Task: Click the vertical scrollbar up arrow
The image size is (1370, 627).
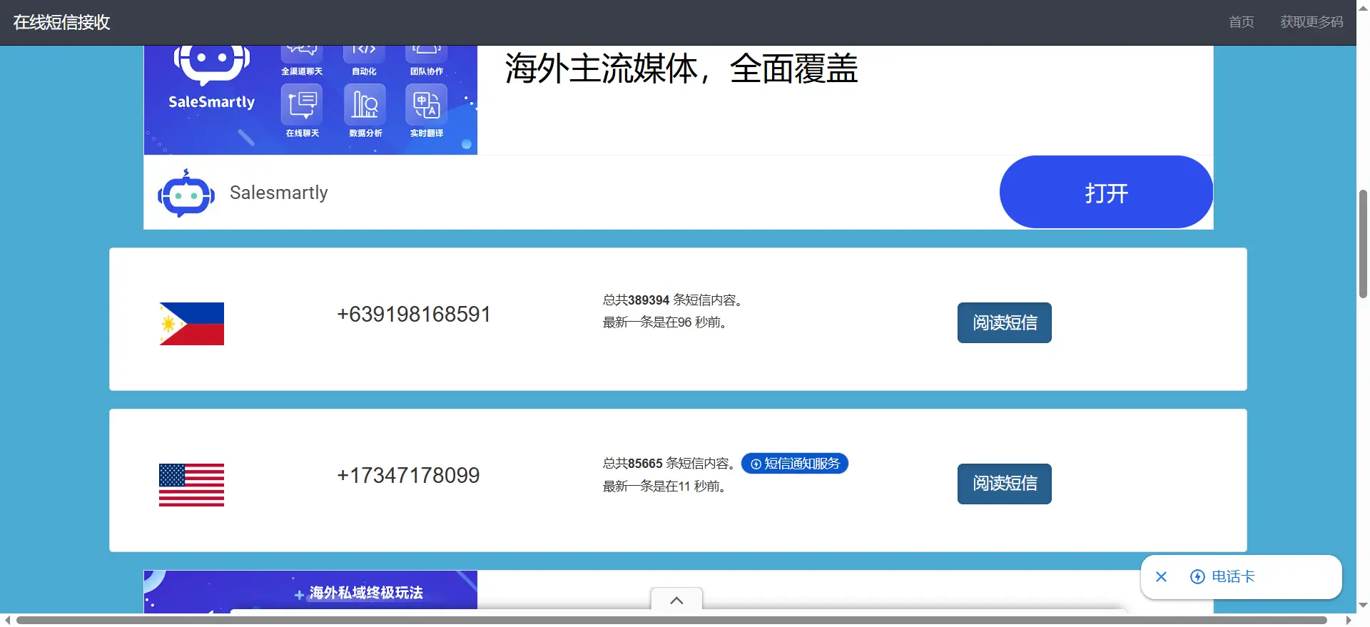Action: pyautogui.click(x=1363, y=6)
